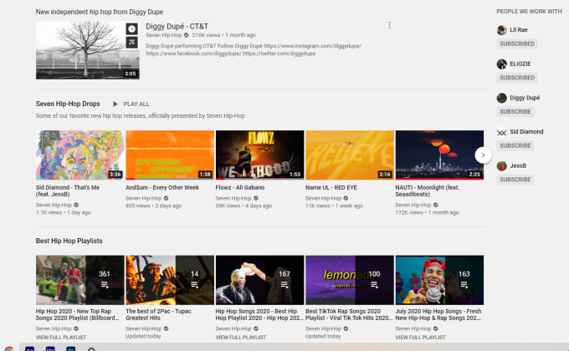Open three-dot menu for Diggy Dupé - CT&T

coord(389,25)
